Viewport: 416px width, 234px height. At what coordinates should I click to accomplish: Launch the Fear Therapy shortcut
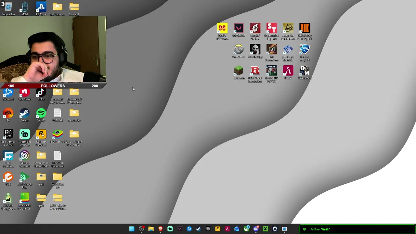[255, 51]
